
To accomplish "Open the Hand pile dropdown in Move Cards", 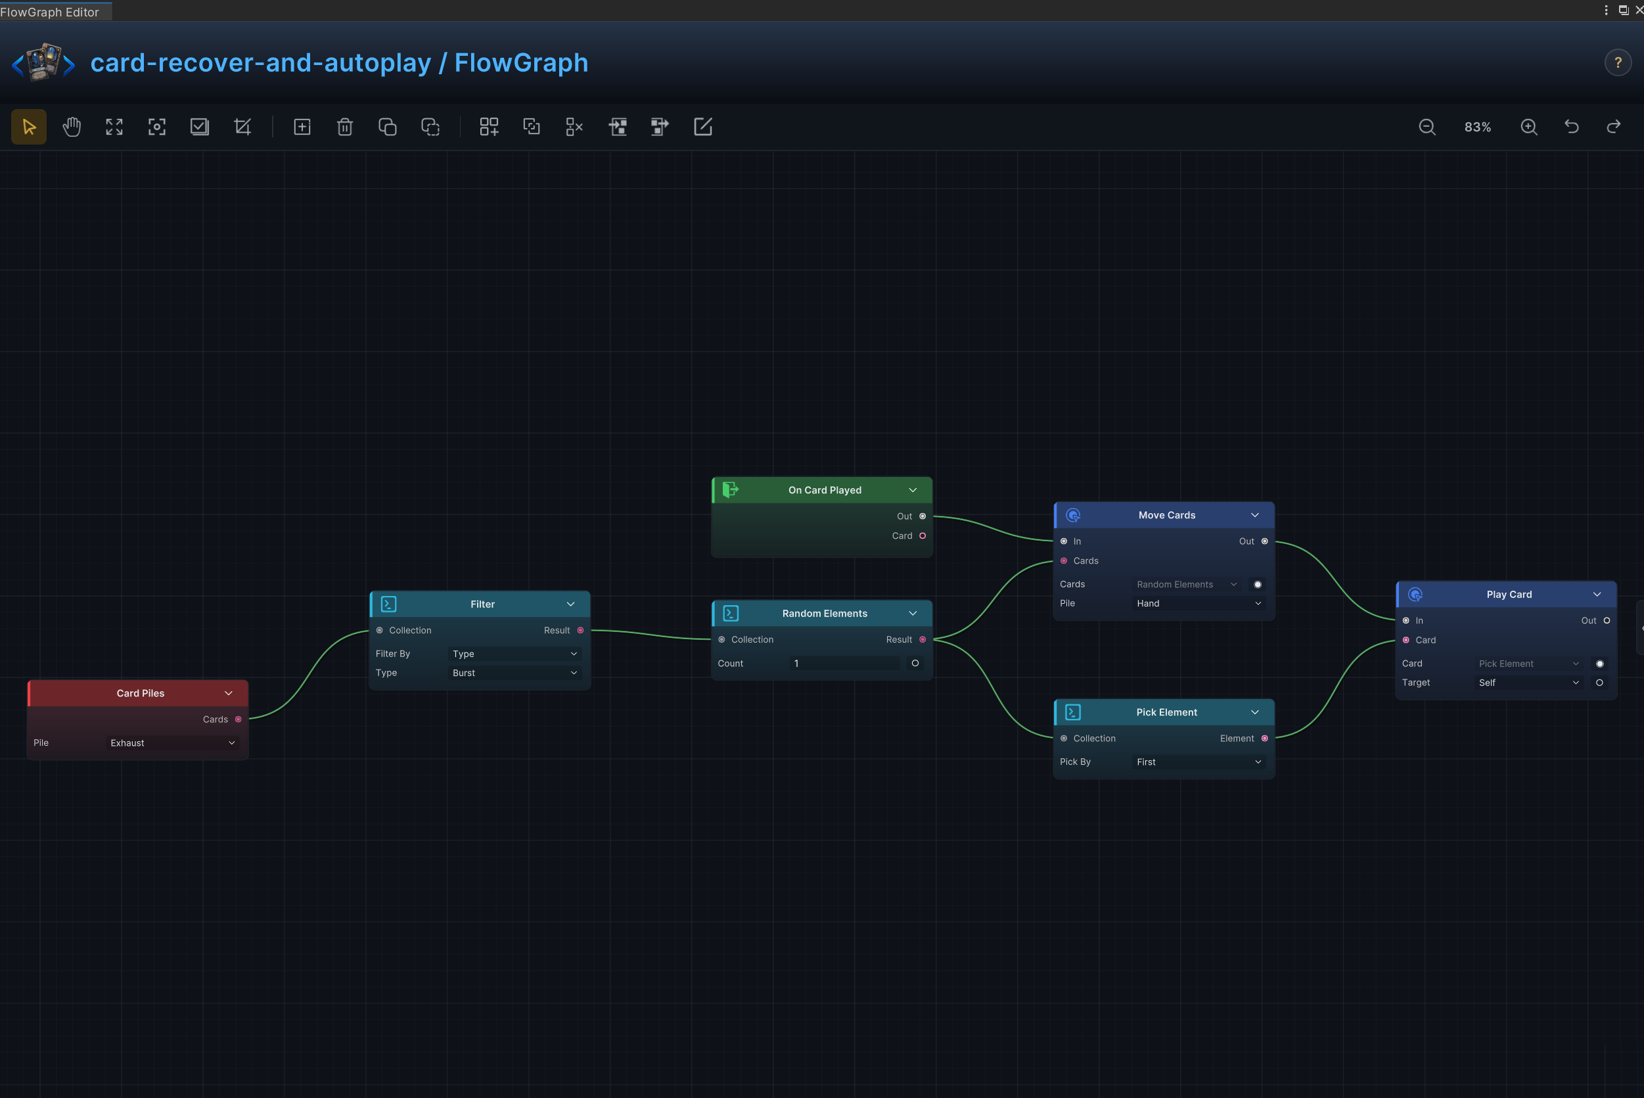I will pyautogui.click(x=1199, y=603).
